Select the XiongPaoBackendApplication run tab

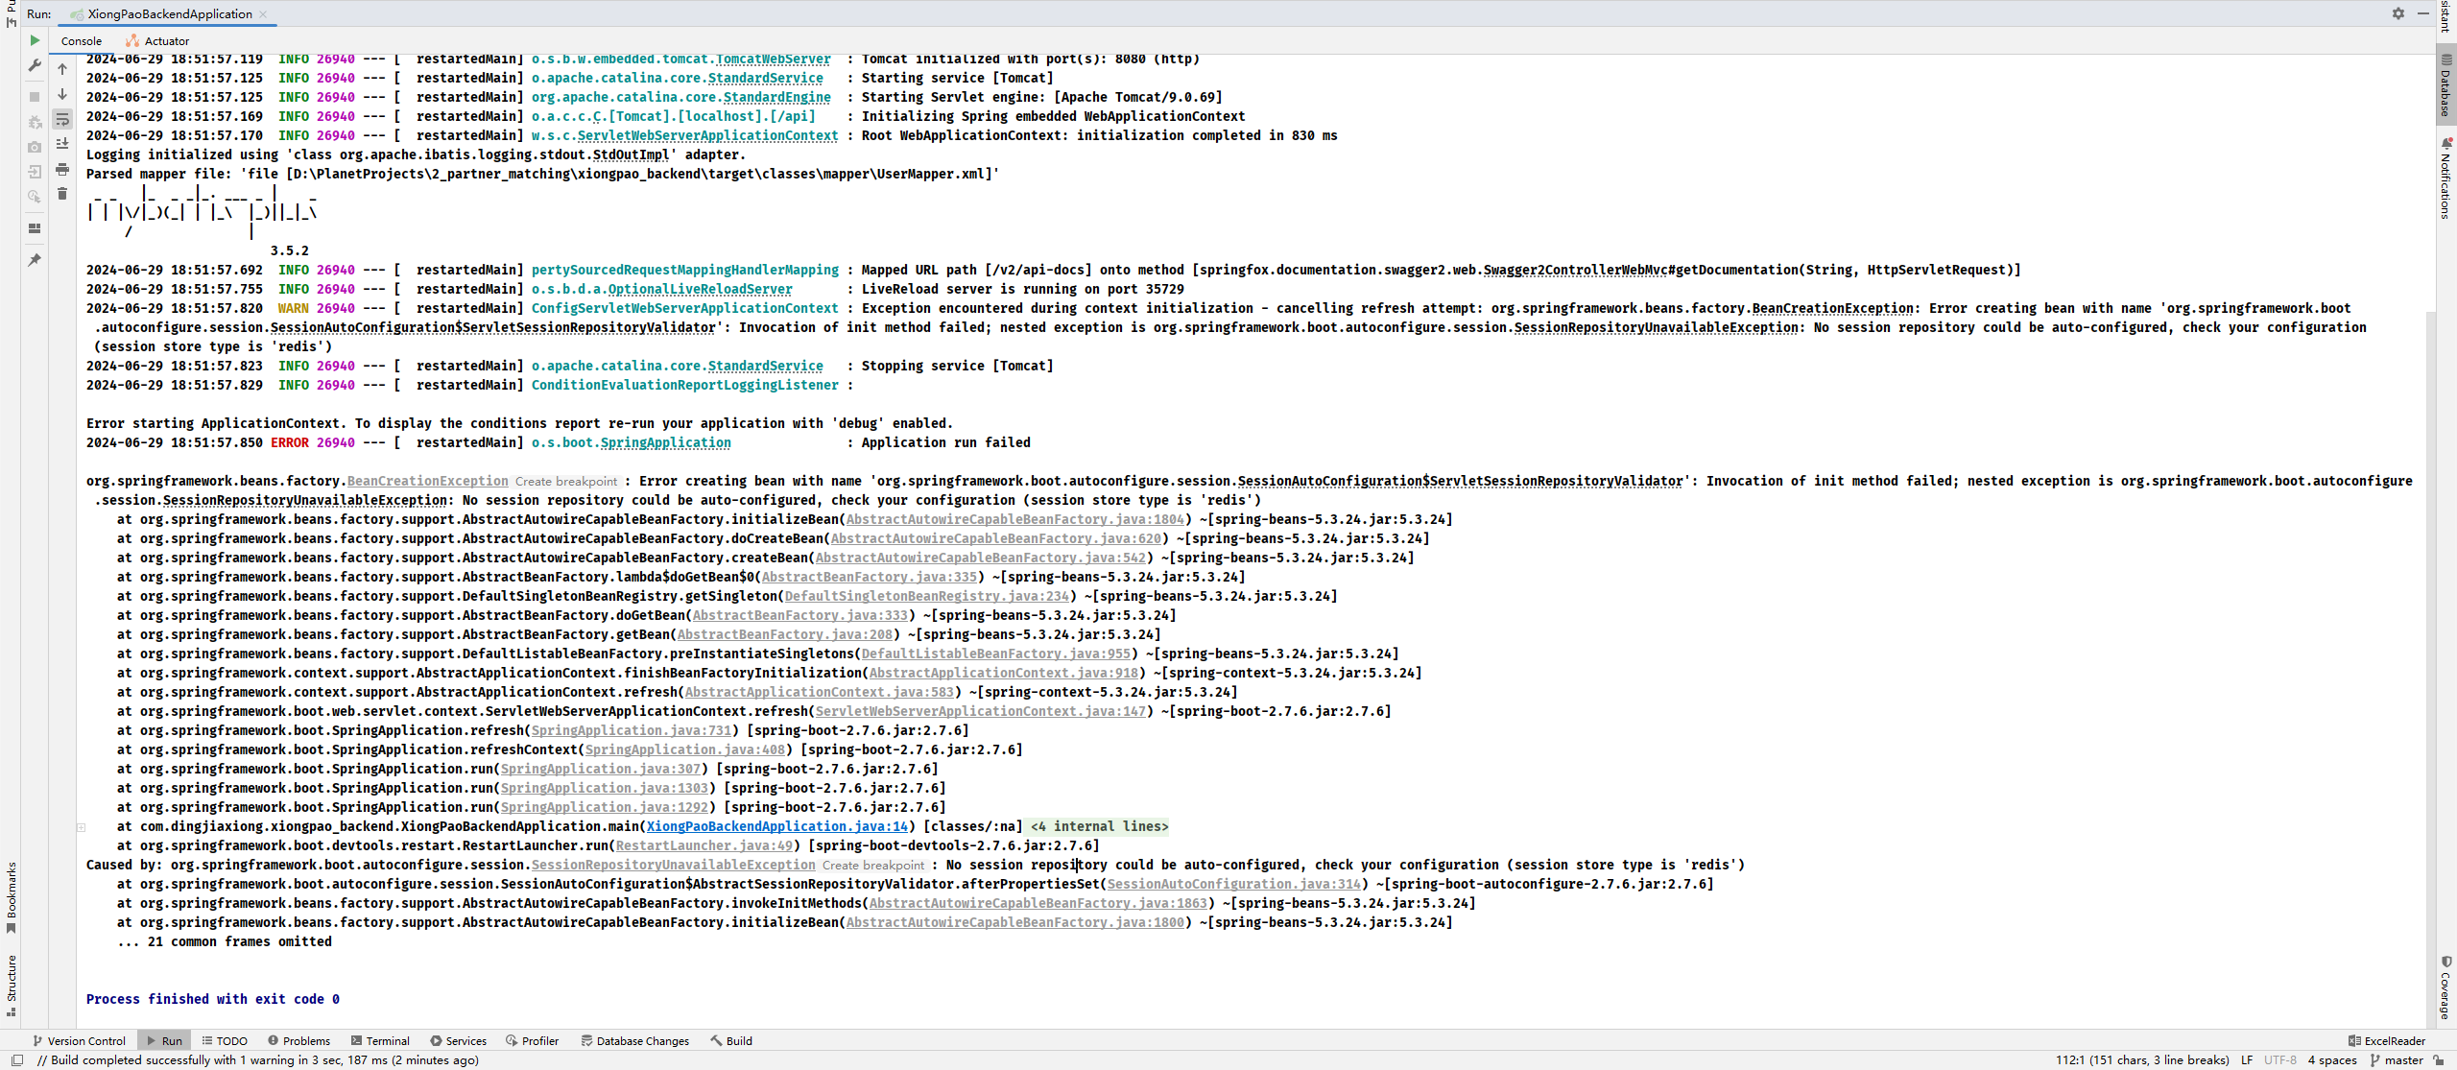pos(169,14)
